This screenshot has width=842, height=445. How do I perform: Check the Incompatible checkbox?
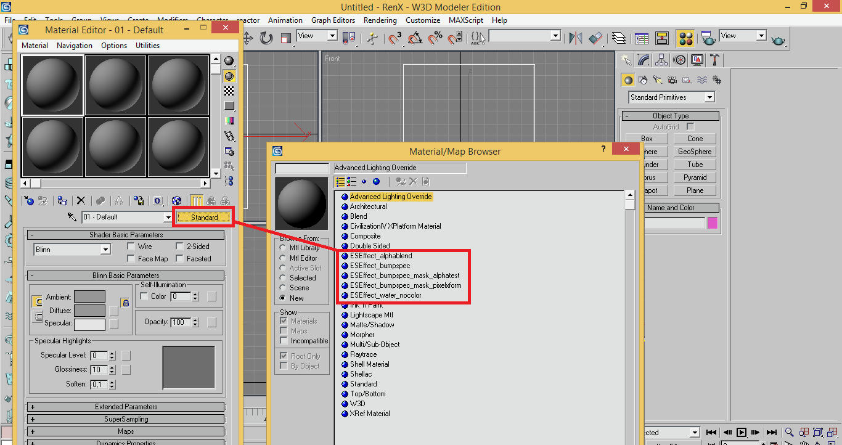284,341
